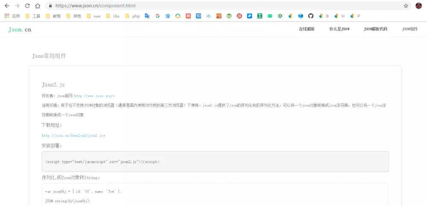The height and width of the screenshot is (206, 427).
Task: Click the Json常用组件 page title
Action: (x=49, y=56)
